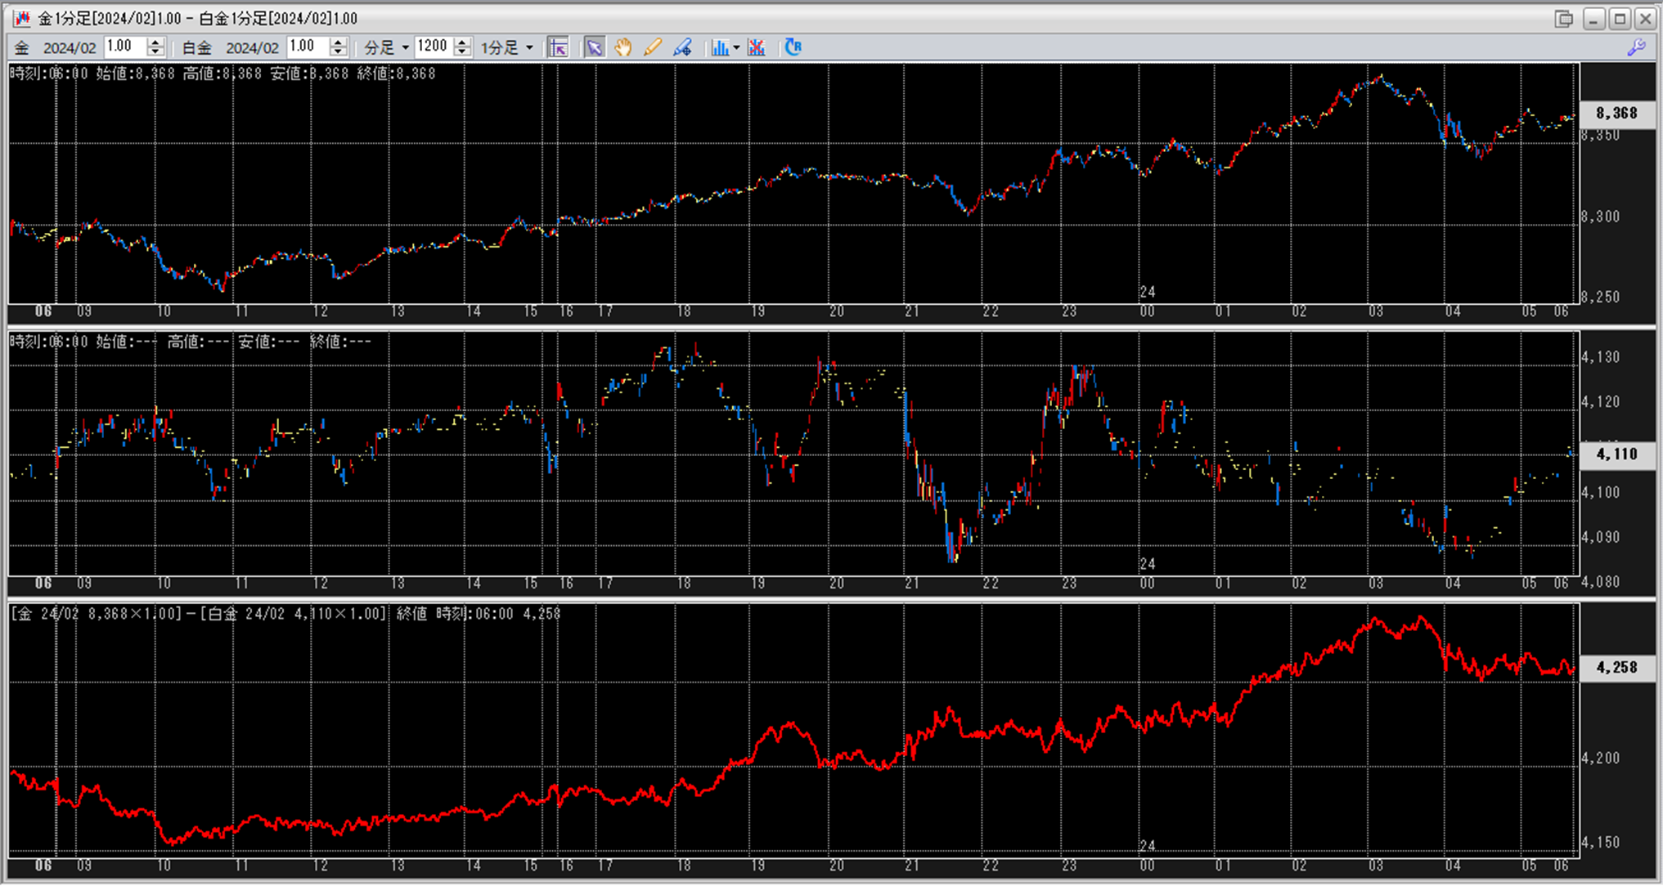Select the hand pan tool
Image resolution: width=1663 pixels, height=886 pixels.
click(x=623, y=47)
